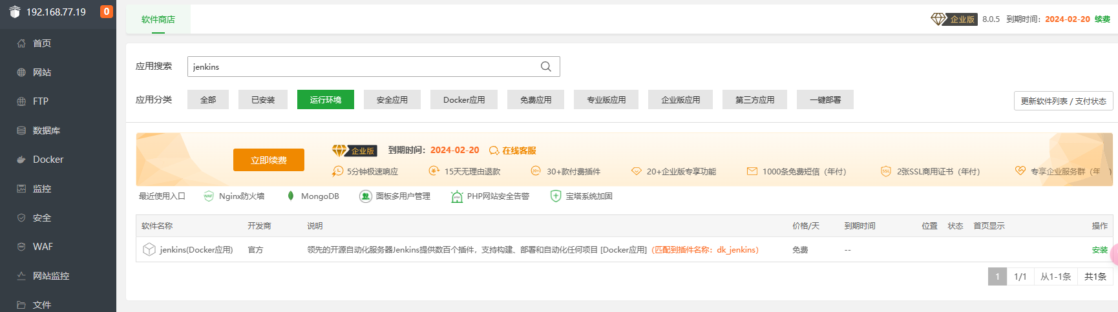Go to page 1 in pagination
Viewport: 1118px width, 312px height.
997,276
